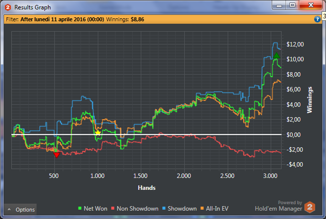Click the -$2,00 axis label
This screenshot has height=219, width=326.
pos(295,150)
